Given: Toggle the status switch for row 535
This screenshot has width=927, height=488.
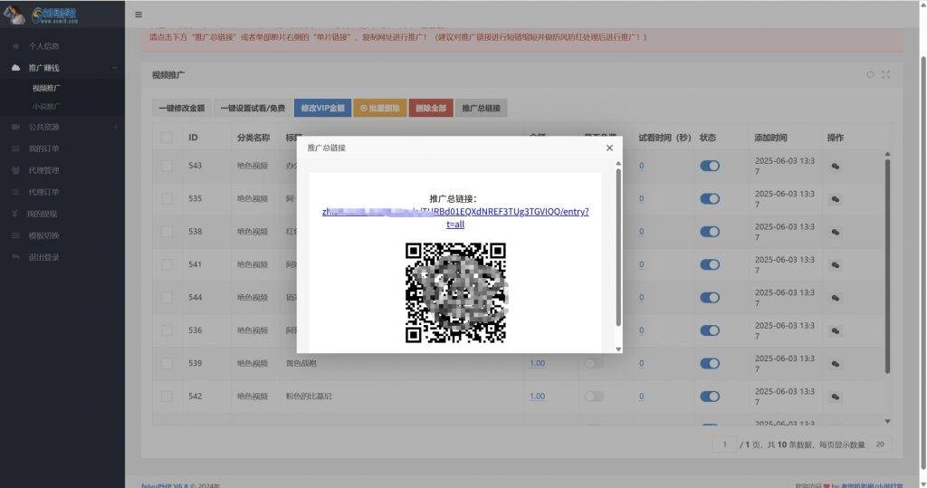Looking at the screenshot, I should tap(710, 199).
